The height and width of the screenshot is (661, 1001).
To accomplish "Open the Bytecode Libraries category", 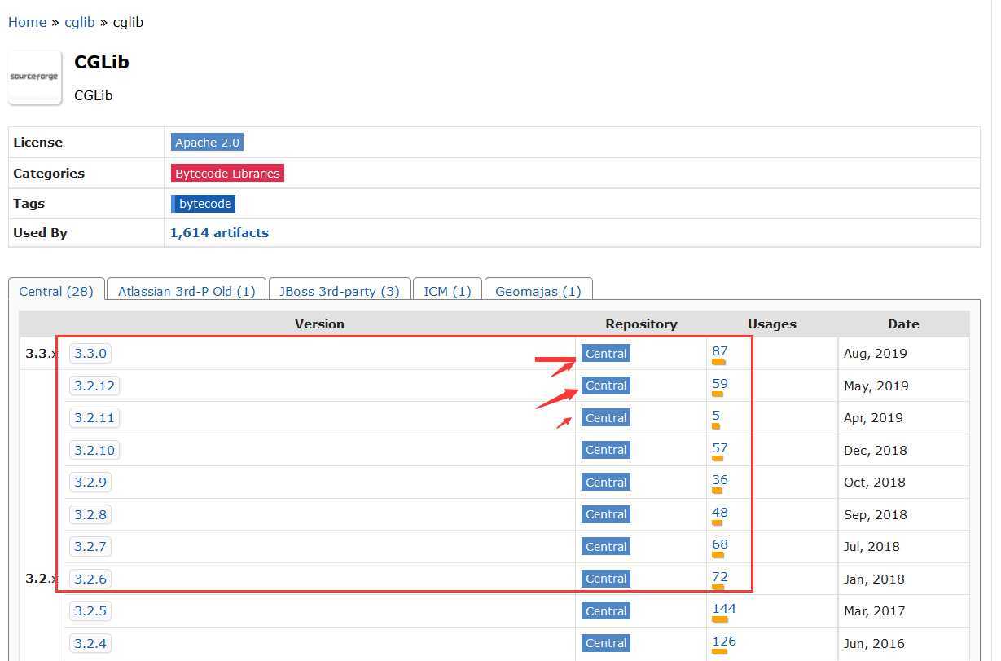I will point(227,173).
